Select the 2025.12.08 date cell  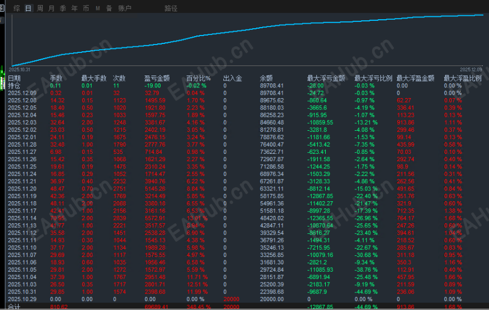point(22,100)
